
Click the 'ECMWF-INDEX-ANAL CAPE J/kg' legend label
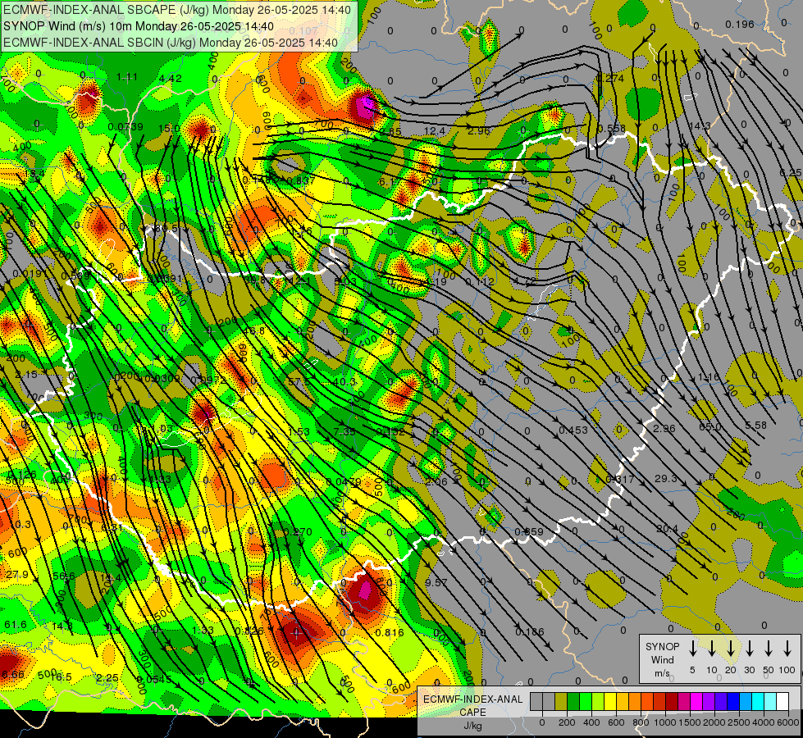pos(472,712)
